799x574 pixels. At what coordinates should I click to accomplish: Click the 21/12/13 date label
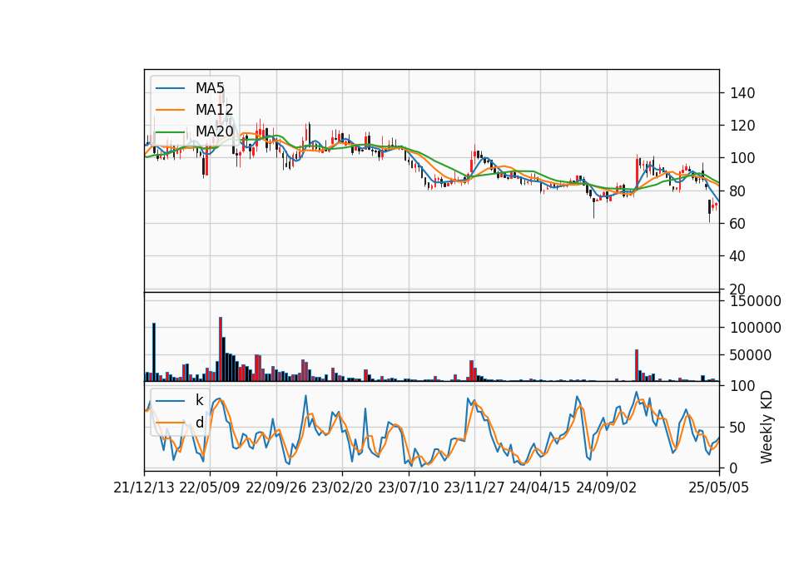click(144, 487)
